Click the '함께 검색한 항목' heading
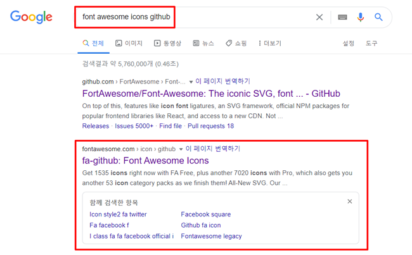The height and width of the screenshot is (255, 412). tap(113, 202)
